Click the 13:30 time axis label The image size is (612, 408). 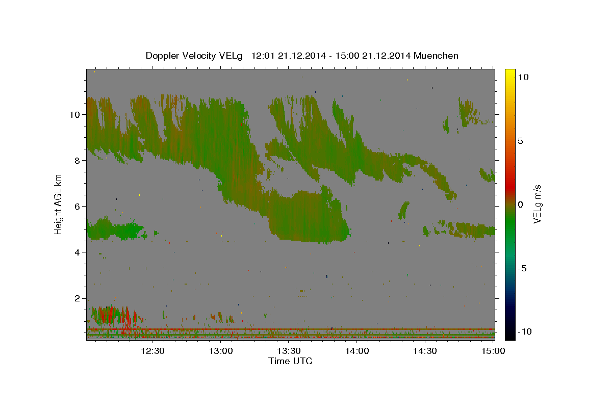(289, 351)
